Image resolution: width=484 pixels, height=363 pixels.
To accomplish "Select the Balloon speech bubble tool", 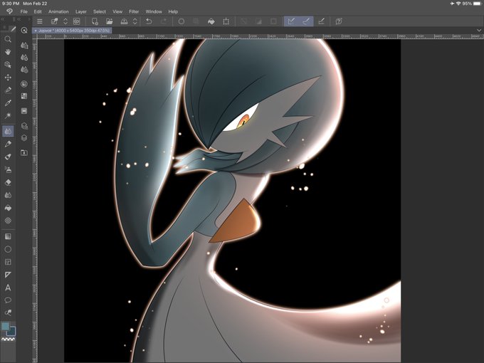I will (x=8, y=300).
